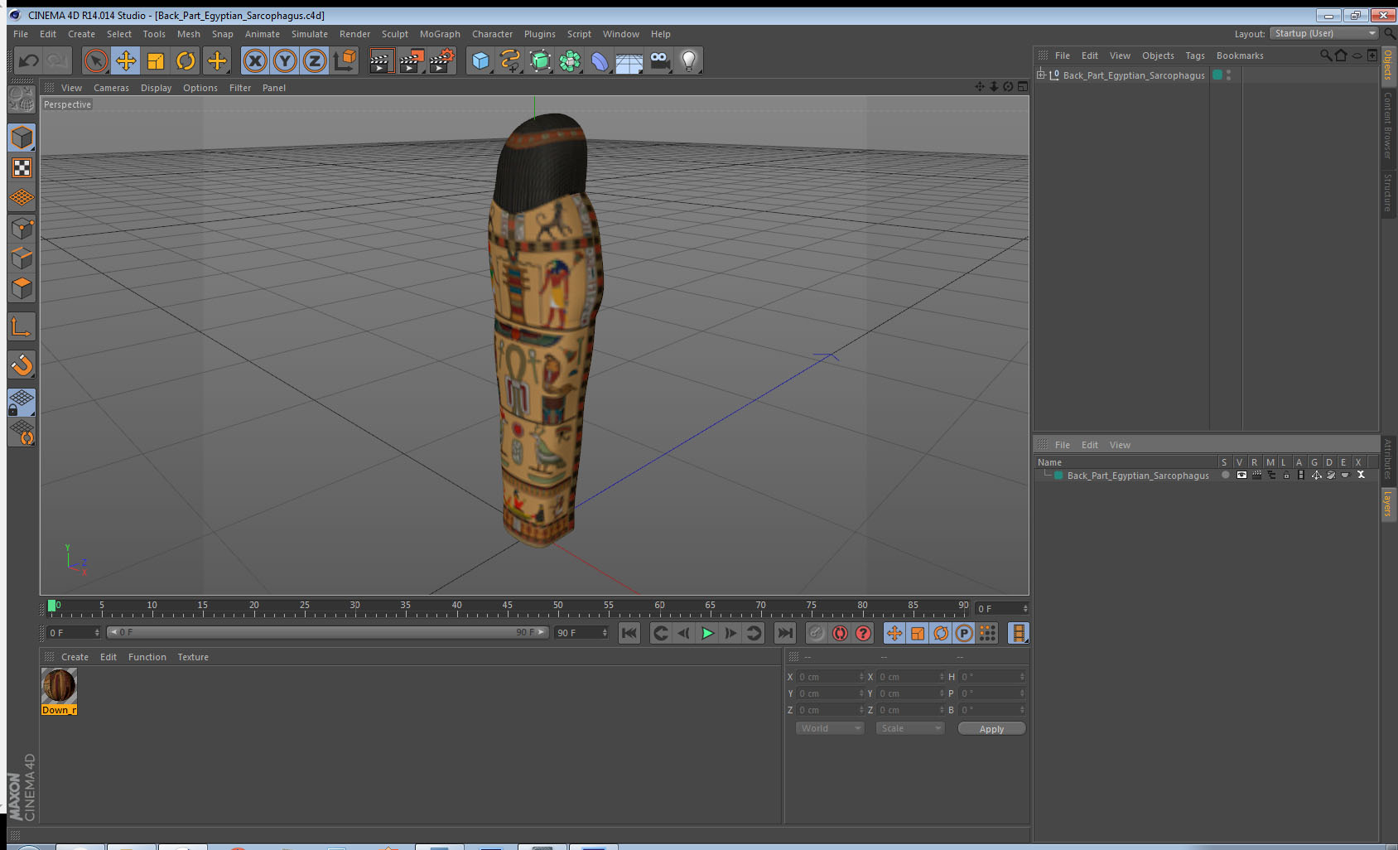Open Object Manager Tags menu
The height and width of the screenshot is (850, 1398).
point(1195,56)
